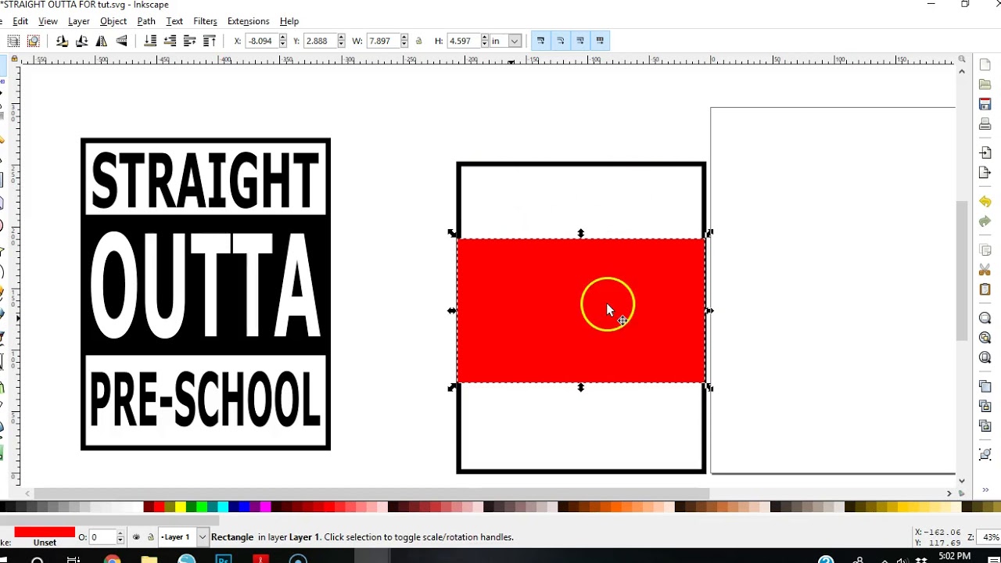Paste from clipboard icon

(985, 289)
